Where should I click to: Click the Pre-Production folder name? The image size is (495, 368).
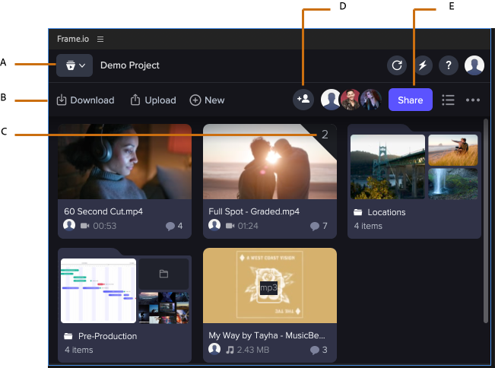click(108, 336)
